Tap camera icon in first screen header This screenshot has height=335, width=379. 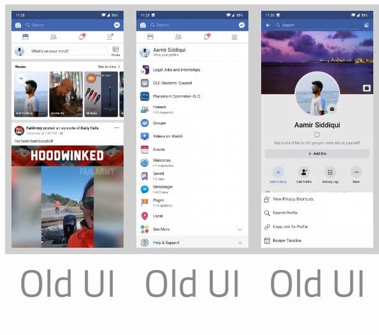click(18, 25)
